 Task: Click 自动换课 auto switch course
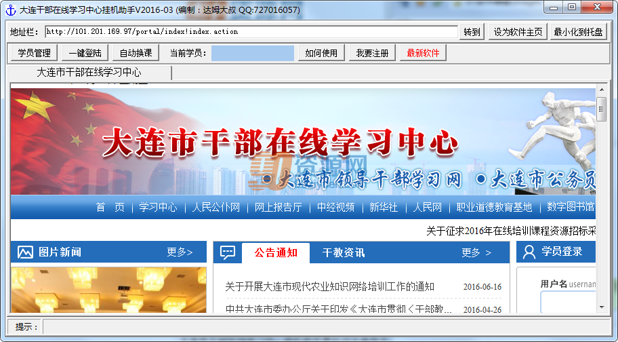136,53
